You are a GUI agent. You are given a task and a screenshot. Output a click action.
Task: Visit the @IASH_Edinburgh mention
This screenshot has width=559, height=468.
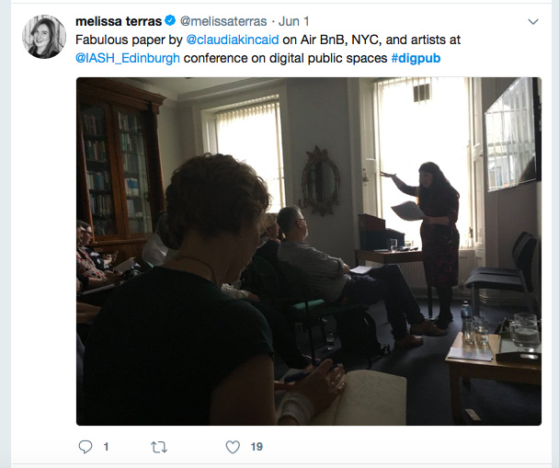click(128, 58)
